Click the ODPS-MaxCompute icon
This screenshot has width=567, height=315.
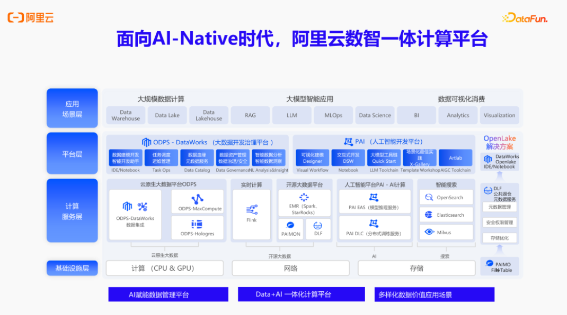click(198, 199)
